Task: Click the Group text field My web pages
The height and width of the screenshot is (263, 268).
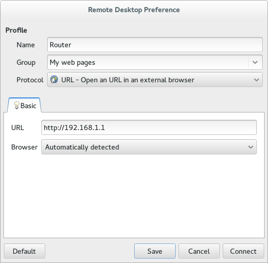Action: pos(148,62)
